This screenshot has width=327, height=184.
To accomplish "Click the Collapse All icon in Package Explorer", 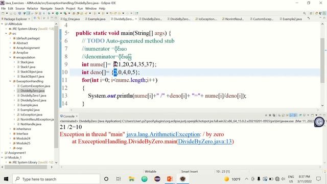I will tap(35, 18).
